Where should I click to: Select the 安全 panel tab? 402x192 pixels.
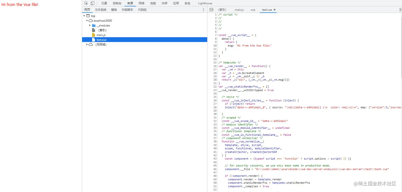(187, 3)
